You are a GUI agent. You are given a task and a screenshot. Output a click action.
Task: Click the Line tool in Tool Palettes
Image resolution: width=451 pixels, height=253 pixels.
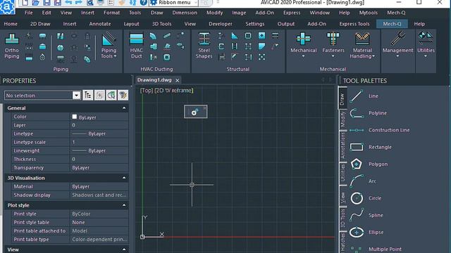(x=364, y=96)
